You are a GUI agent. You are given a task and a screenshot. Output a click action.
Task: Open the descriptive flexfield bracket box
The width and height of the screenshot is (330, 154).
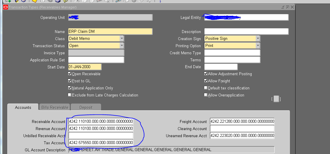pyautogui.click(x=276, y=99)
